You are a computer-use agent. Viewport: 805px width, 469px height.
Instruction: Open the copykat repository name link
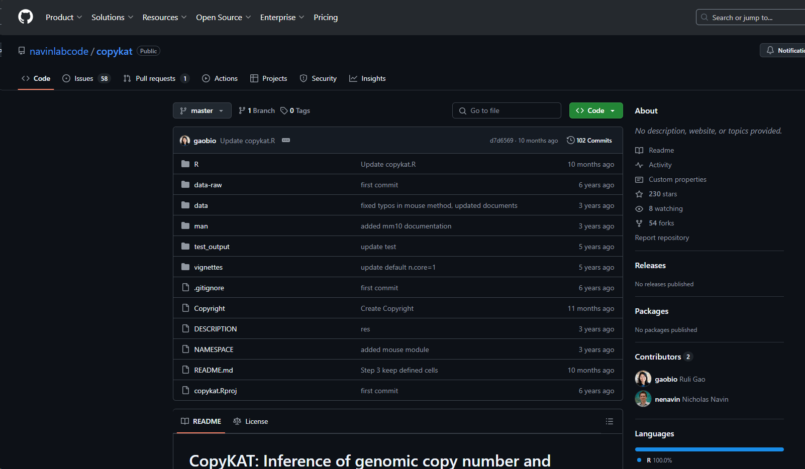click(x=115, y=51)
